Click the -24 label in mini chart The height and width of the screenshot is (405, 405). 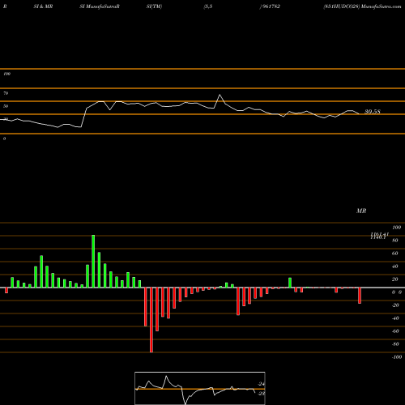(x=261, y=384)
